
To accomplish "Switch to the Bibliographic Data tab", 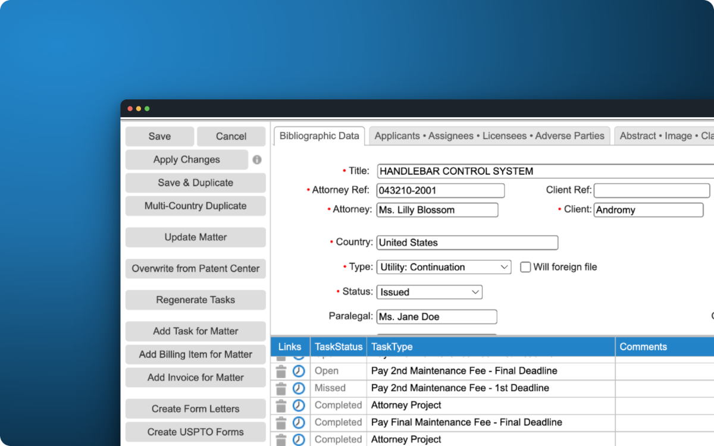I will 320,136.
